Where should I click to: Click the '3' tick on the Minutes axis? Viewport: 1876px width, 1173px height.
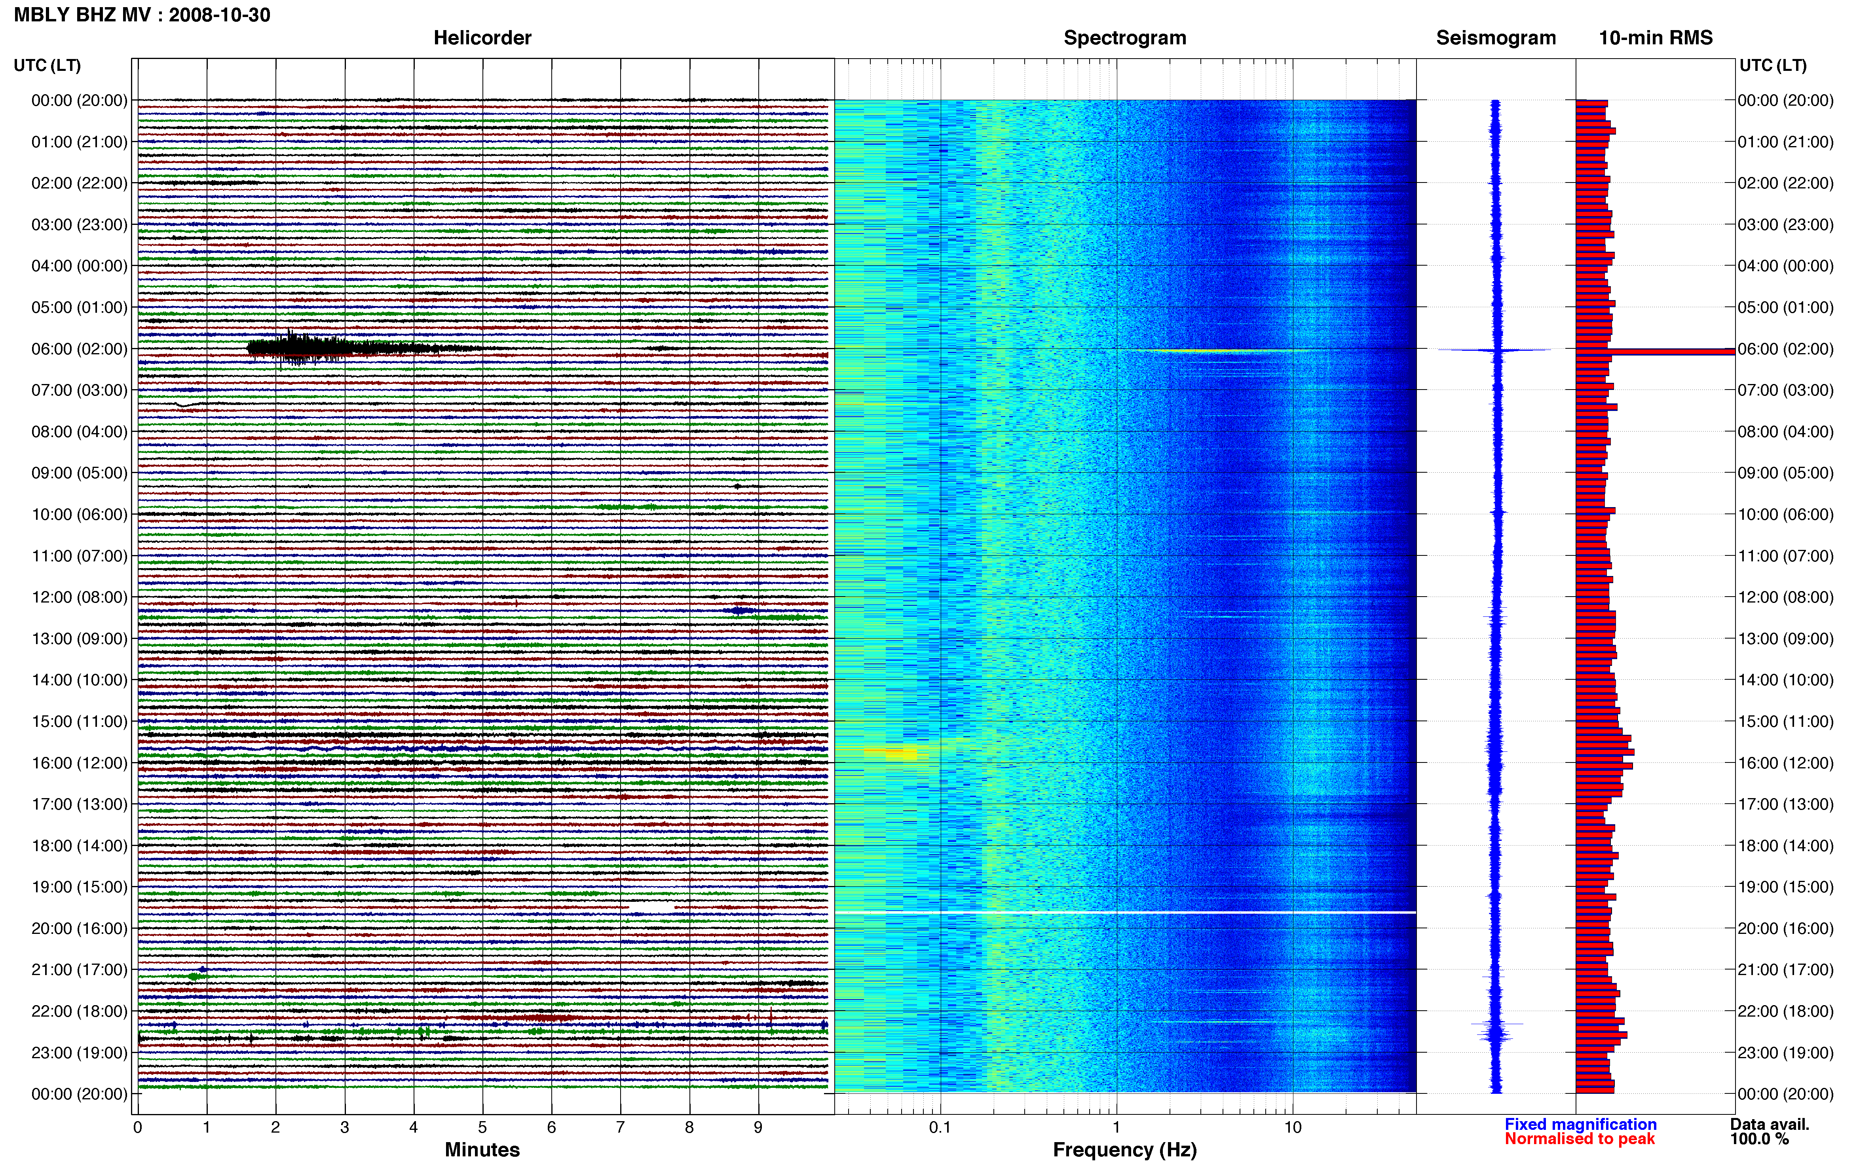point(344,1127)
